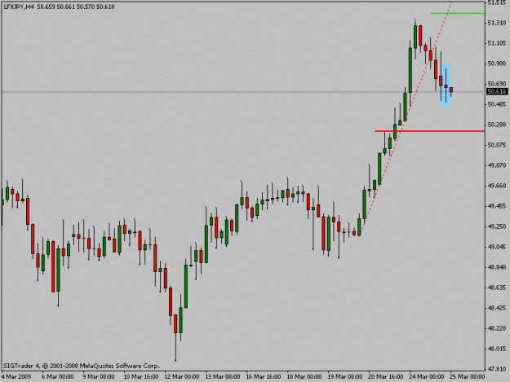Click the 4 Mar 2009 date label
The image size is (510, 382).
point(16,376)
